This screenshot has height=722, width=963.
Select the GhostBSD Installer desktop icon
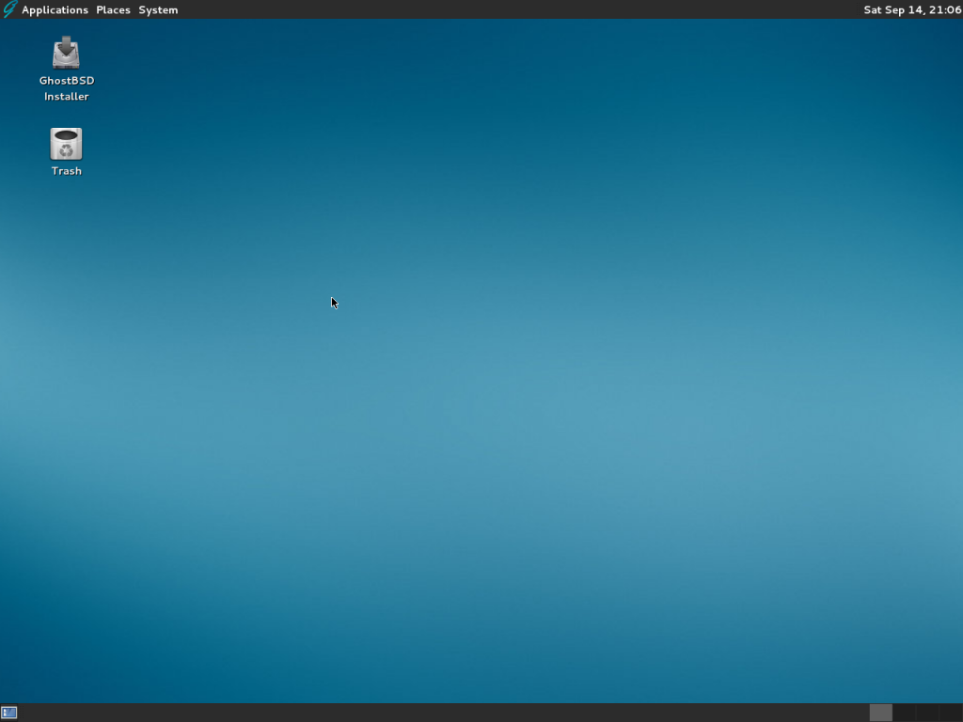[x=66, y=53]
